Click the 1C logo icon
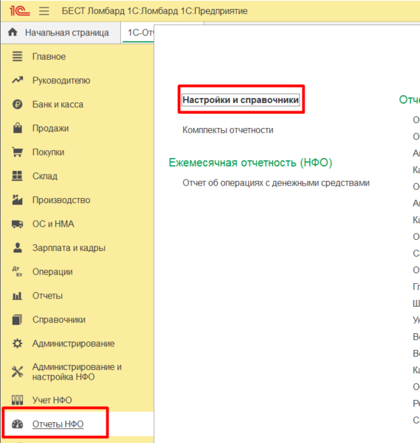The image size is (420, 443). (19, 11)
